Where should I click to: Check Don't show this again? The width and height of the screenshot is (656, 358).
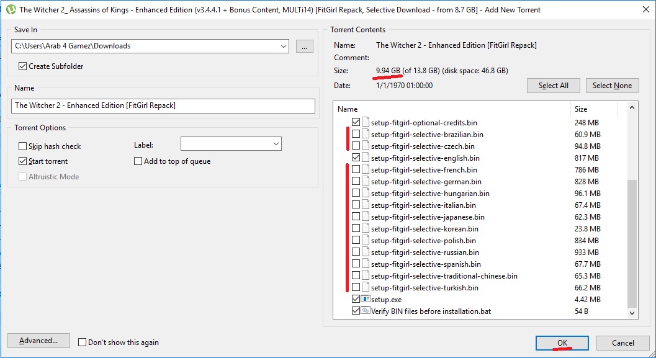pos(83,342)
